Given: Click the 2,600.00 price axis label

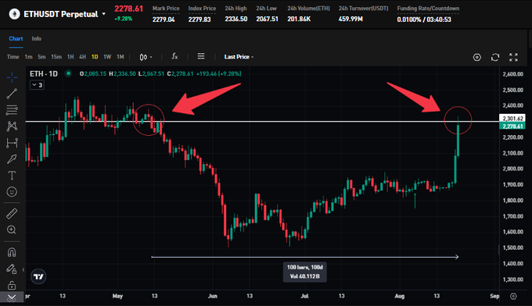Looking at the screenshot, I should [512, 74].
